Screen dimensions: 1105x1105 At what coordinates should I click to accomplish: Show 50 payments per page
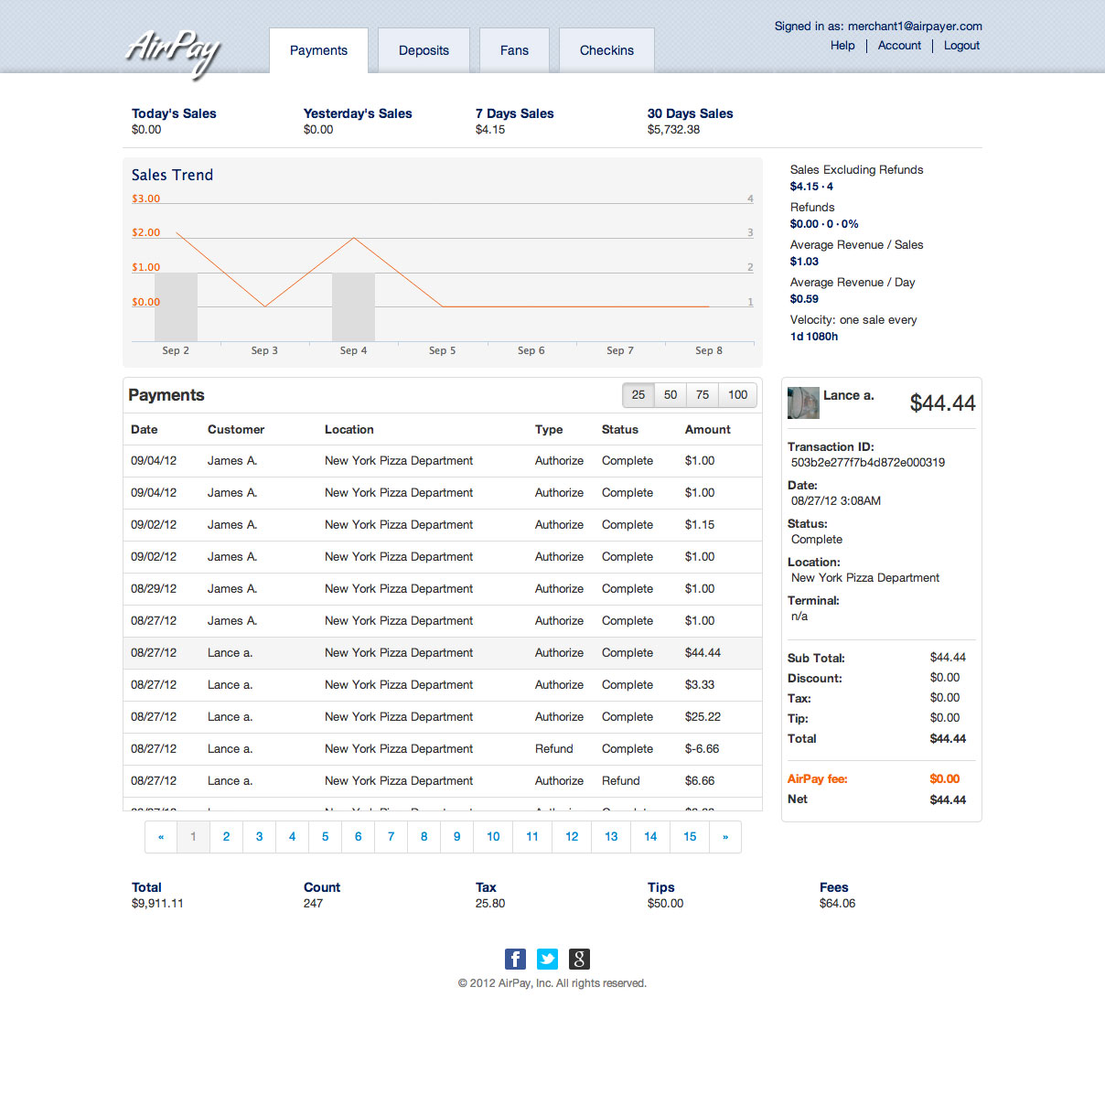point(671,395)
